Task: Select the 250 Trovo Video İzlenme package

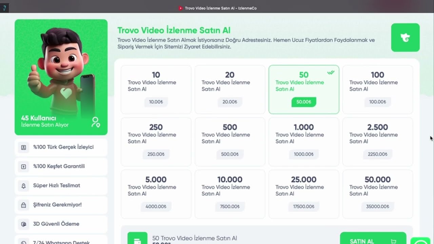Action: 156,142
